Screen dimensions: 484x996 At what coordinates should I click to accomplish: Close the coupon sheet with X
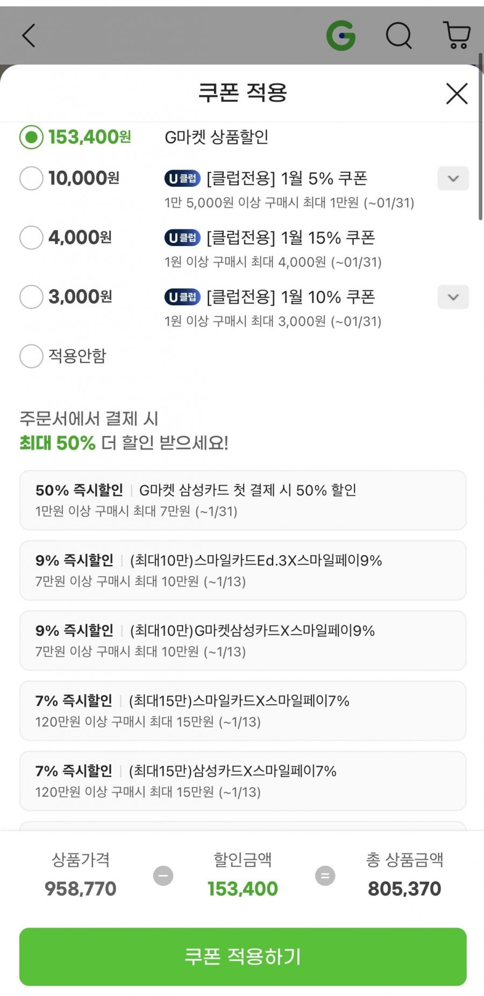pyautogui.click(x=457, y=94)
